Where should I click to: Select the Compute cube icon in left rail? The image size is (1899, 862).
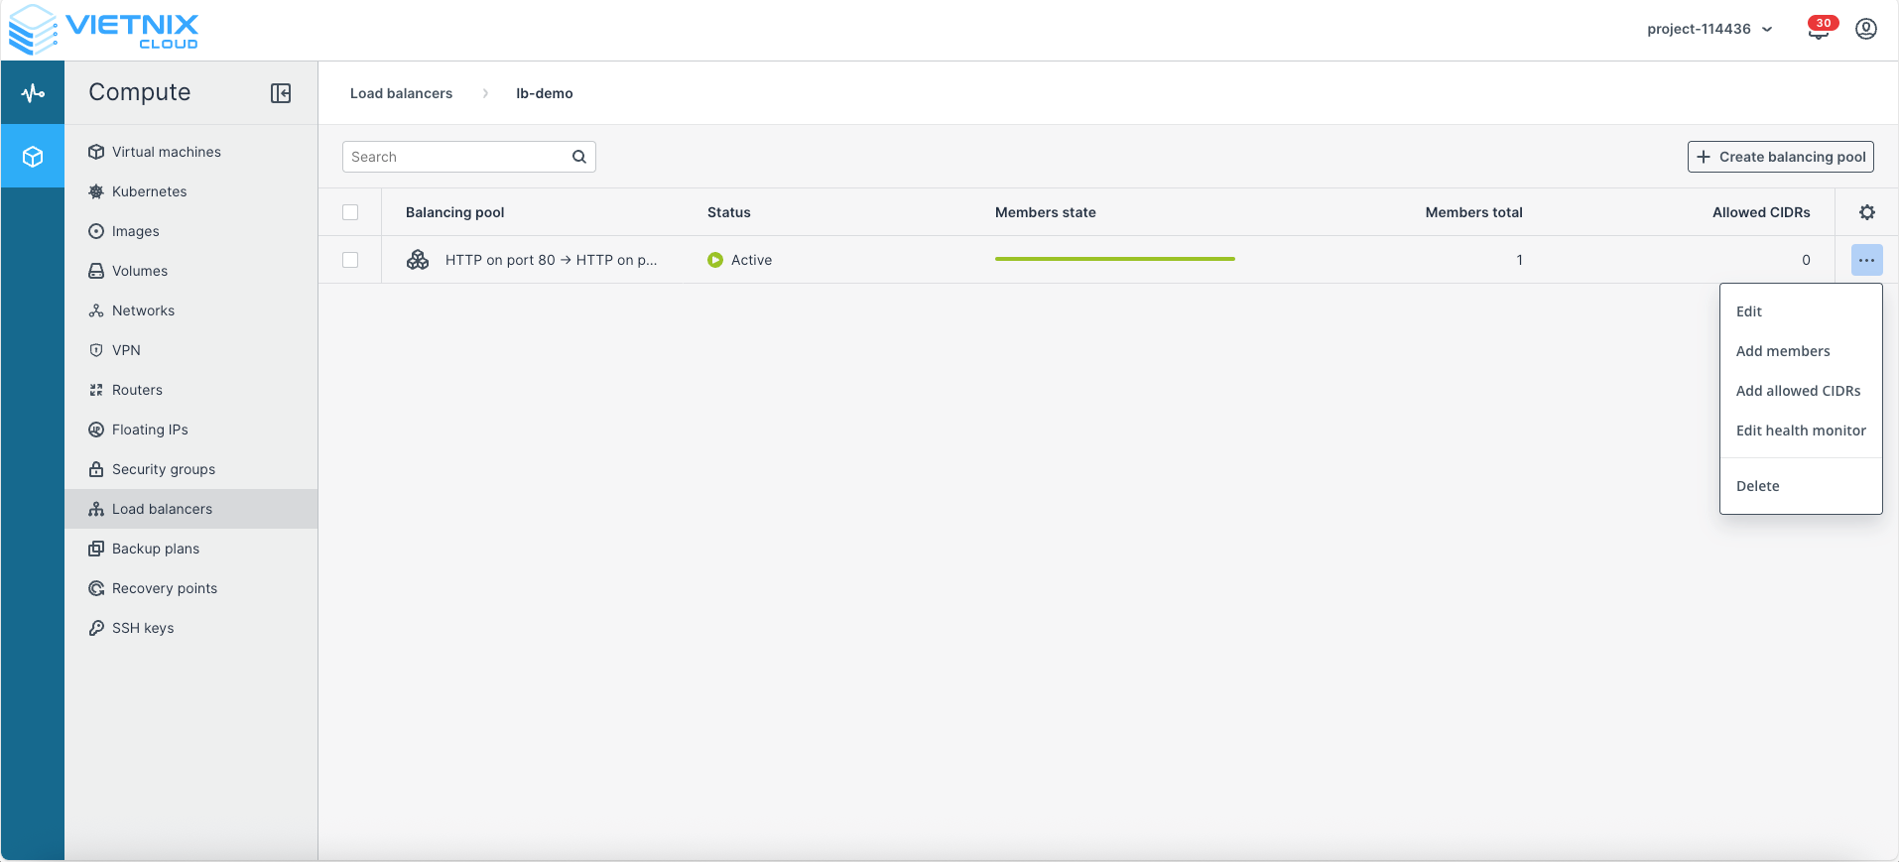pyautogui.click(x=33, y=157)
